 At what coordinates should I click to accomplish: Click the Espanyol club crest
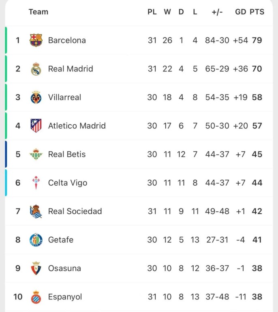[x=36, y=297]
